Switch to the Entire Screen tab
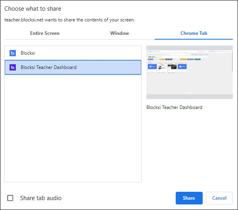 coord(44,33)
